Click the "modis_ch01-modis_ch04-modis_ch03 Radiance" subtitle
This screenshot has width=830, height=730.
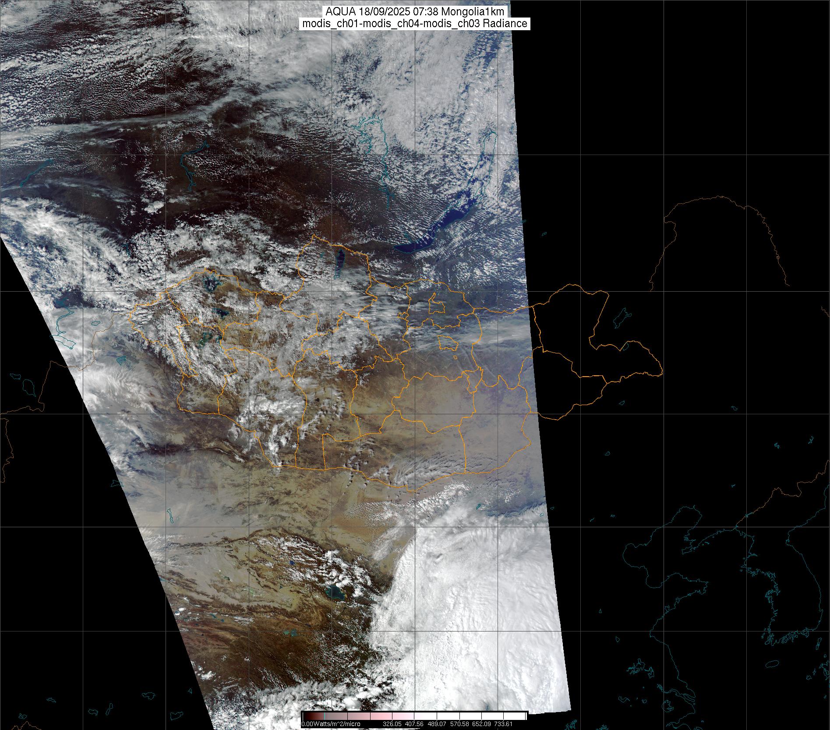click(415, 24)
